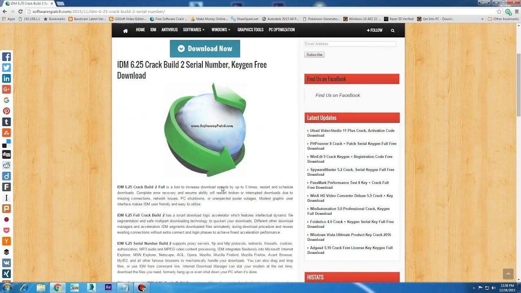Reload the page
The image size is (521, 293).
(20, 11)
